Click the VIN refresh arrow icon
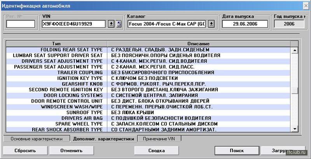 click(x=119, y=24)
